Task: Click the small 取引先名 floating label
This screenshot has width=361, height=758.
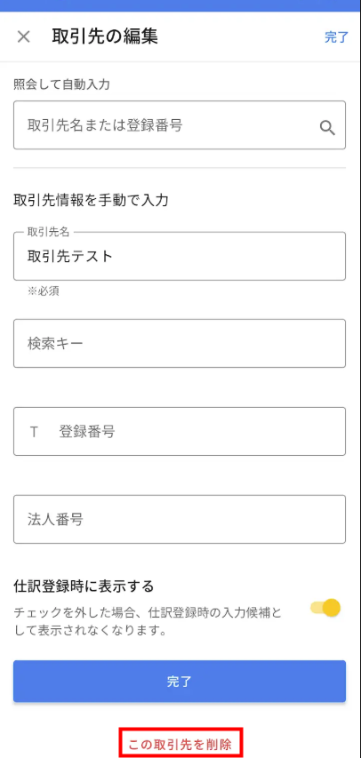Action: [48, 232]
